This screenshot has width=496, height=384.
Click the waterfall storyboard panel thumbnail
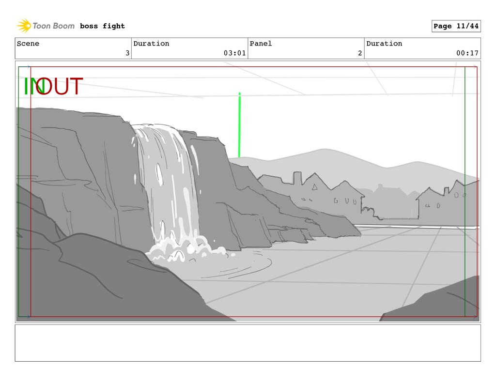coord(248,192)
